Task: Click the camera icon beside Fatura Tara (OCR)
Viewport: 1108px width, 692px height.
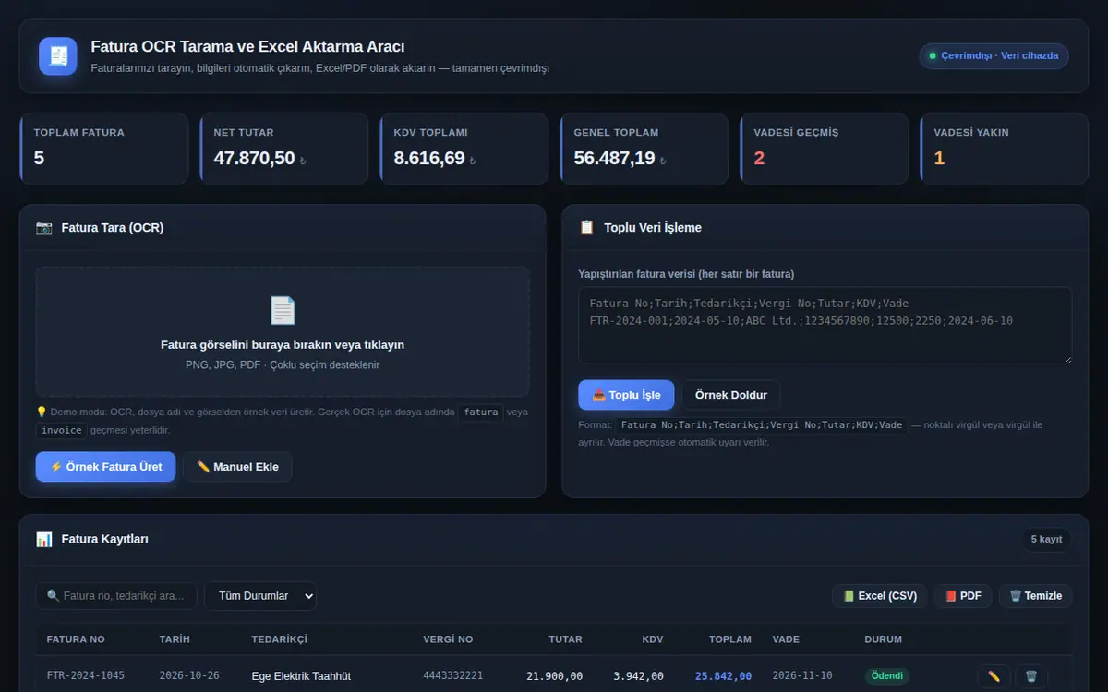Action: pos(44,227)
